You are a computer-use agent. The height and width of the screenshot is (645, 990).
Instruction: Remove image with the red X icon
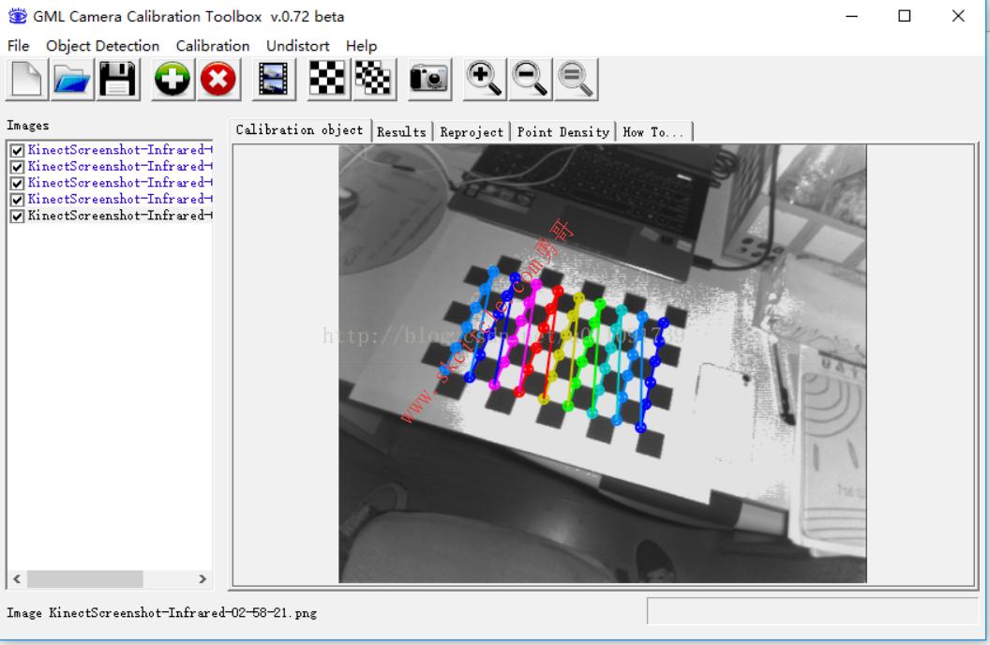click(x=218, y=80)
